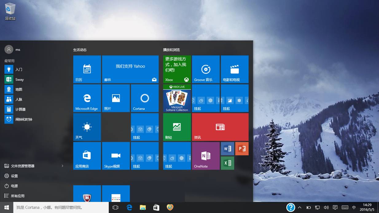
Task: Open 所有应用 list
Action: click(18, 196)
